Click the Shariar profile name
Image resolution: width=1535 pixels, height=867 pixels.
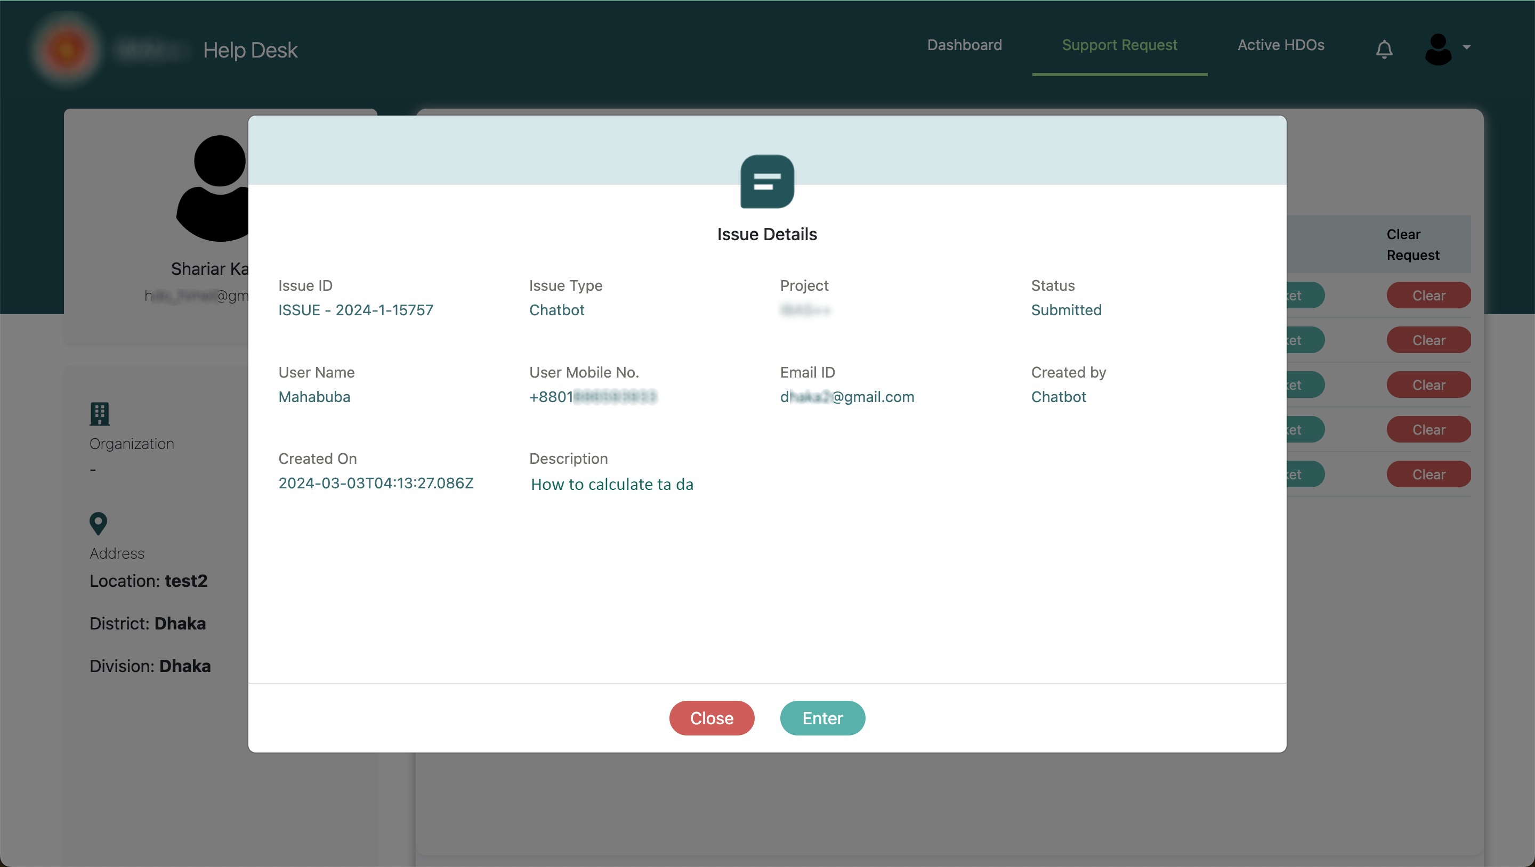pos(210,269)
